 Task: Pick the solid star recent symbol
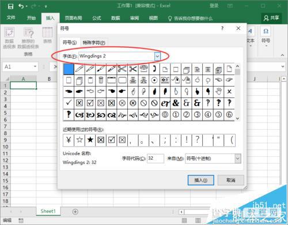[x=90, y=140]
